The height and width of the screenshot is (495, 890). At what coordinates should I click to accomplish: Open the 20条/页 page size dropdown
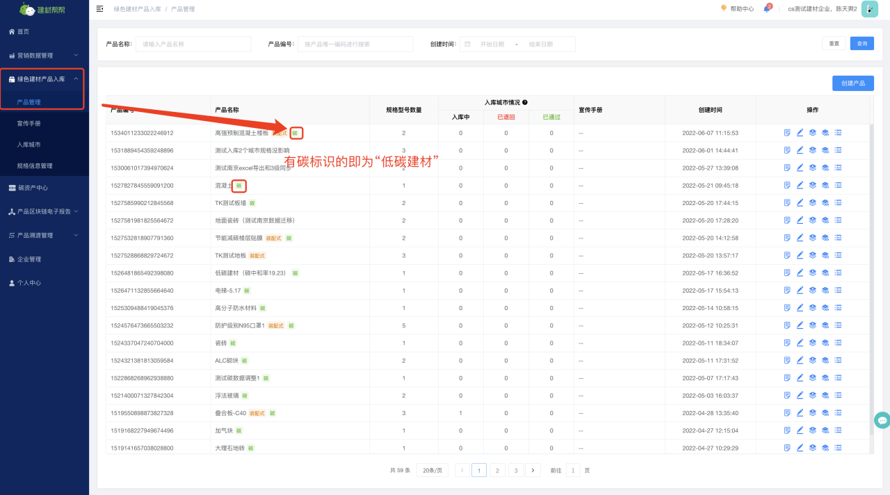tap(432, 470)
